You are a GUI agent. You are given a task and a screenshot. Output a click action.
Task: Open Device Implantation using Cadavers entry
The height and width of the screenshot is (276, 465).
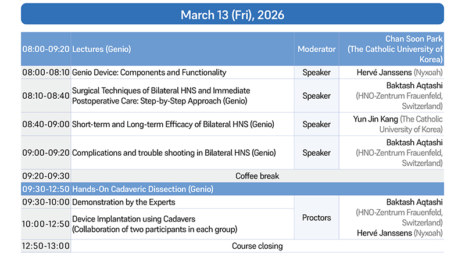point(134,218)
